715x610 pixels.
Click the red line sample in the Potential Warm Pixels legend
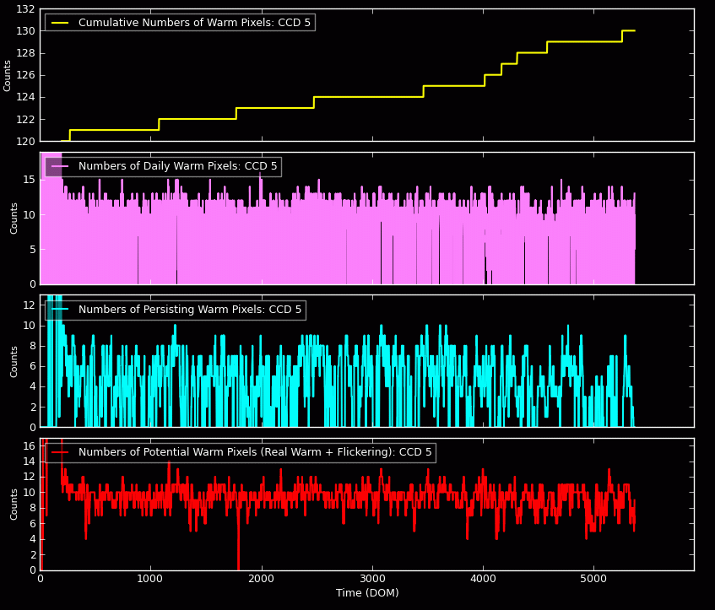(62, 453)
